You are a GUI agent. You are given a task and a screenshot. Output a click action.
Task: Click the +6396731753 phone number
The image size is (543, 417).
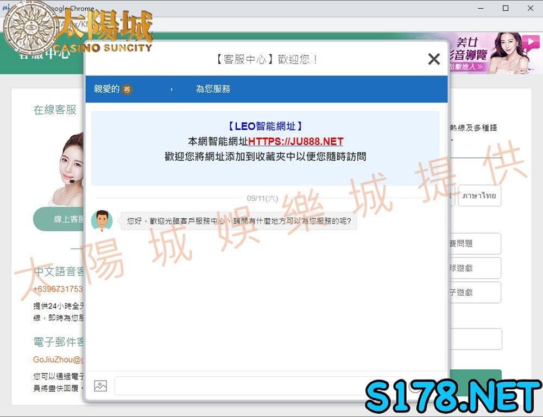(58, 289)
